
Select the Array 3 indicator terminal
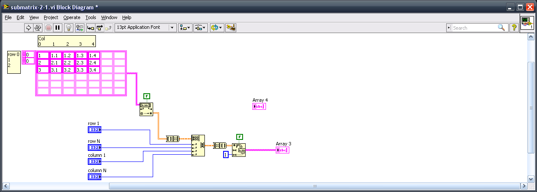tap(282, 150)
